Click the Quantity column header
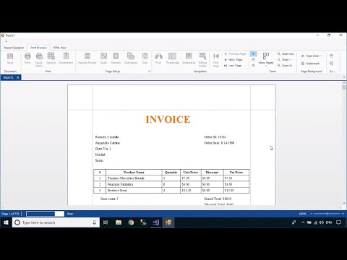This screenshot has width=347, height=260. tap(171, 173)
